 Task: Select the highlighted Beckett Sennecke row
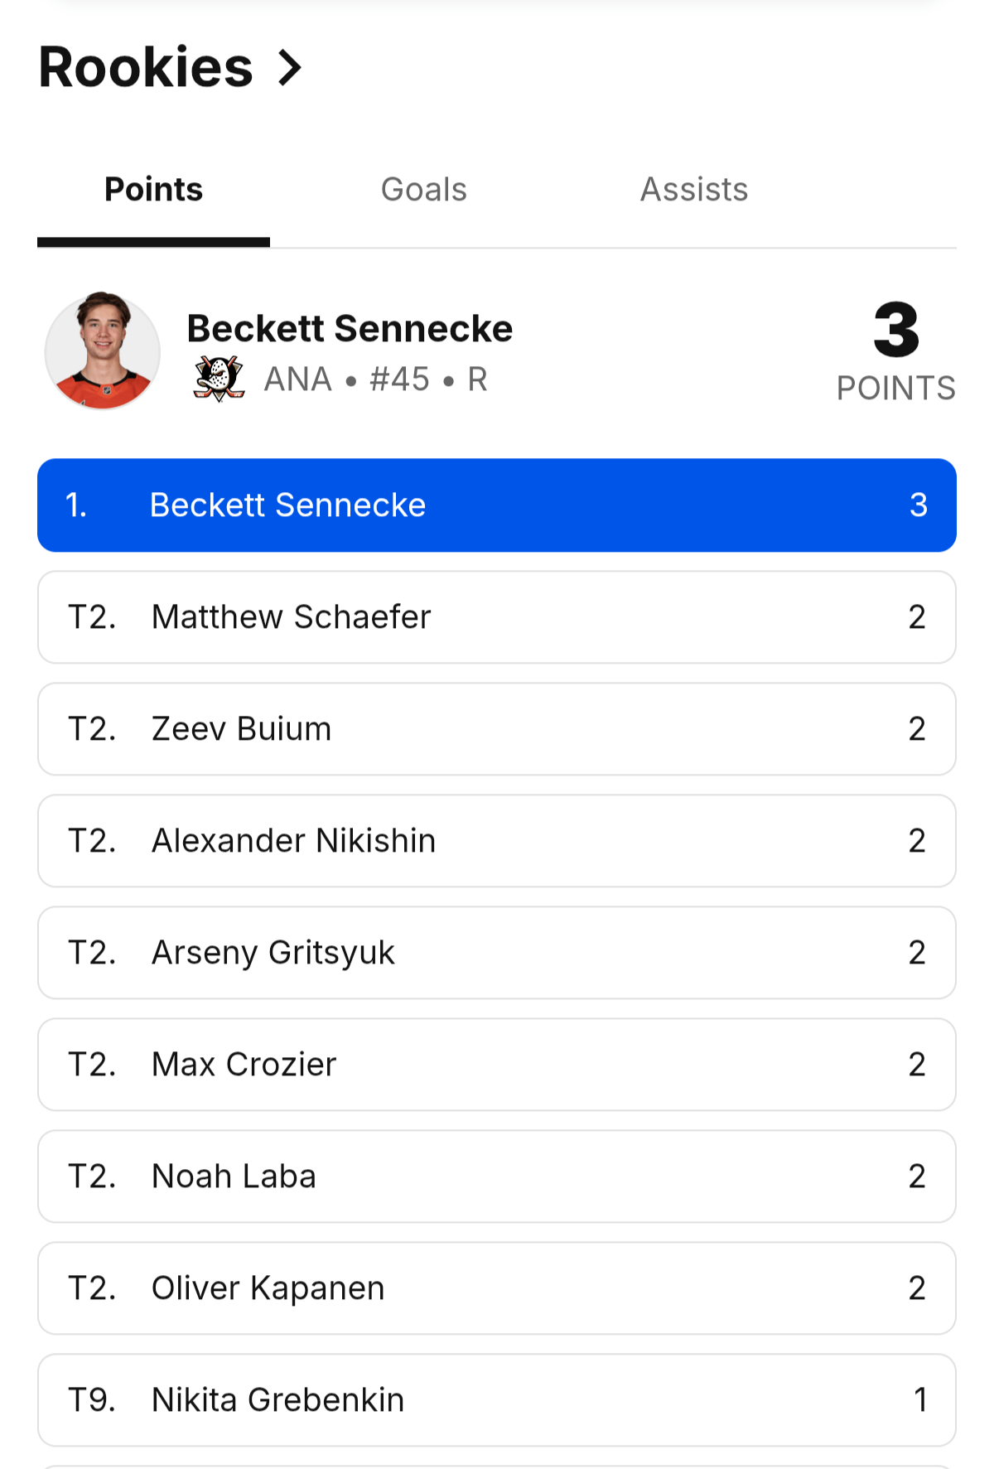[497, 505]
